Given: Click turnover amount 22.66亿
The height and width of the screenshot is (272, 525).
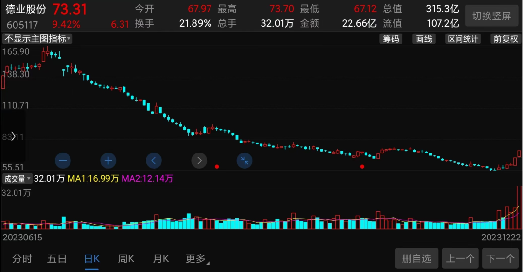Looking at the screenshot, I should tap(359, 23).
